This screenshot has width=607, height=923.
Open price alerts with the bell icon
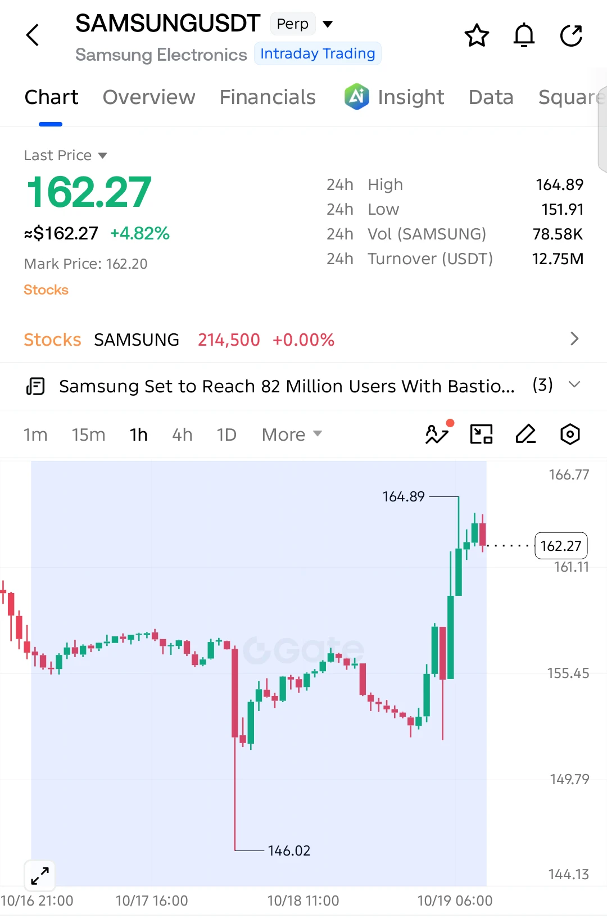[524, 35]
